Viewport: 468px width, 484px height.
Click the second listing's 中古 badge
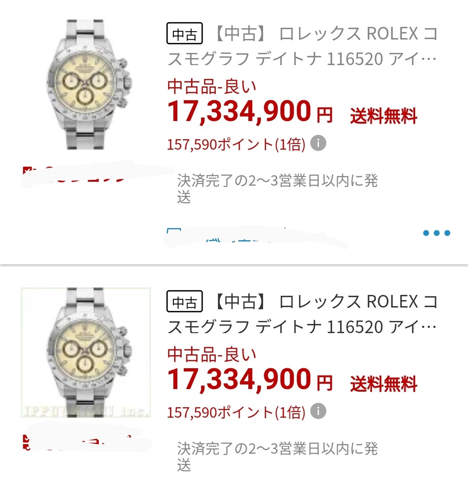point(184,302)
